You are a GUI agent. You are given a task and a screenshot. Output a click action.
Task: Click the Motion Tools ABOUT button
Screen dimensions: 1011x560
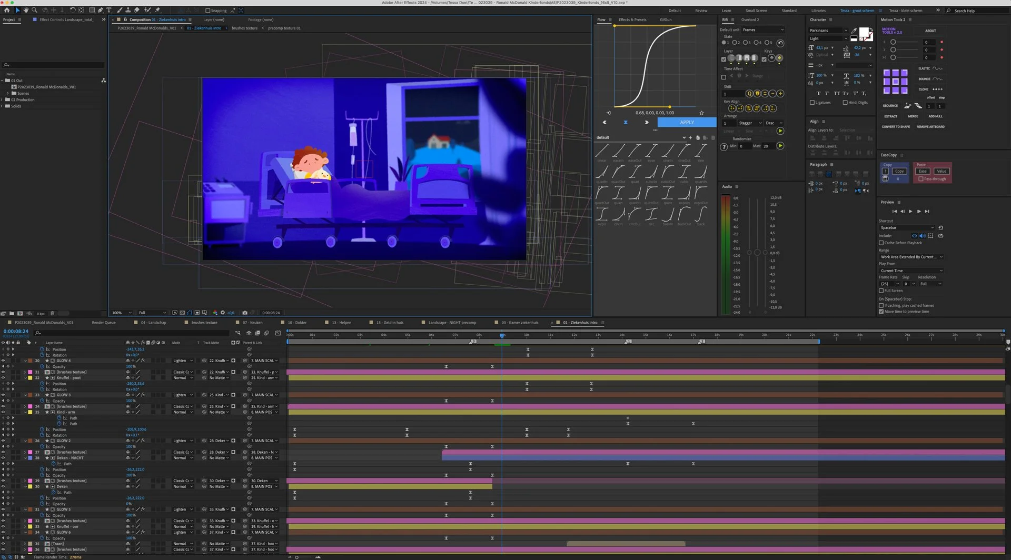point(930,31)
